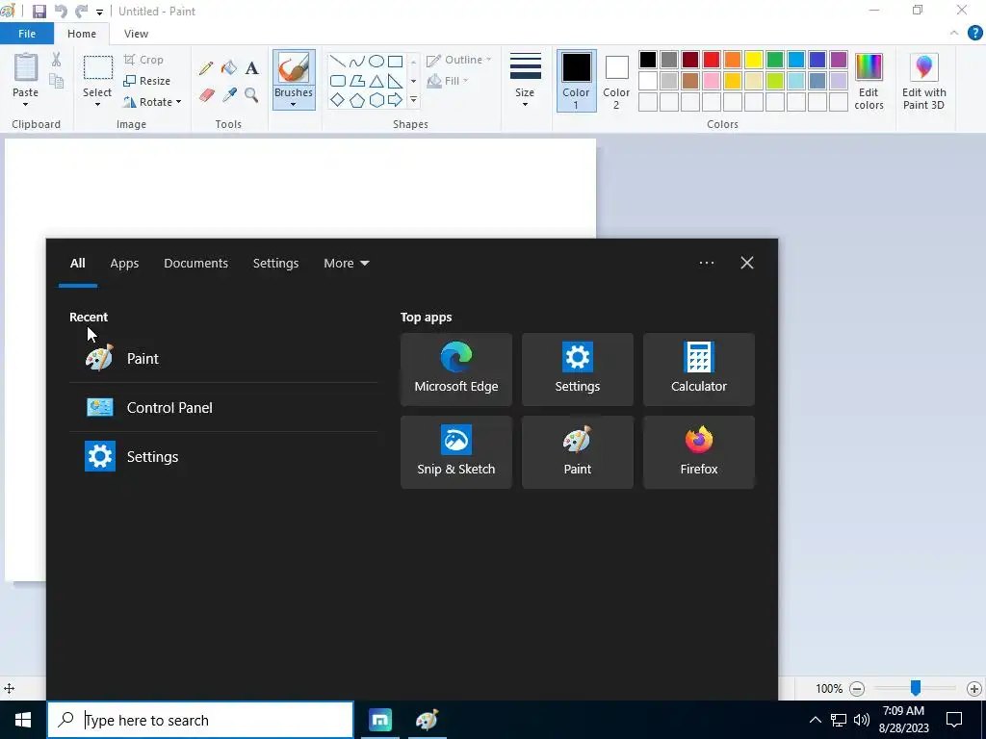Choose the Oval shape
This screenshot has height=739, width=986.
[376, 61]
